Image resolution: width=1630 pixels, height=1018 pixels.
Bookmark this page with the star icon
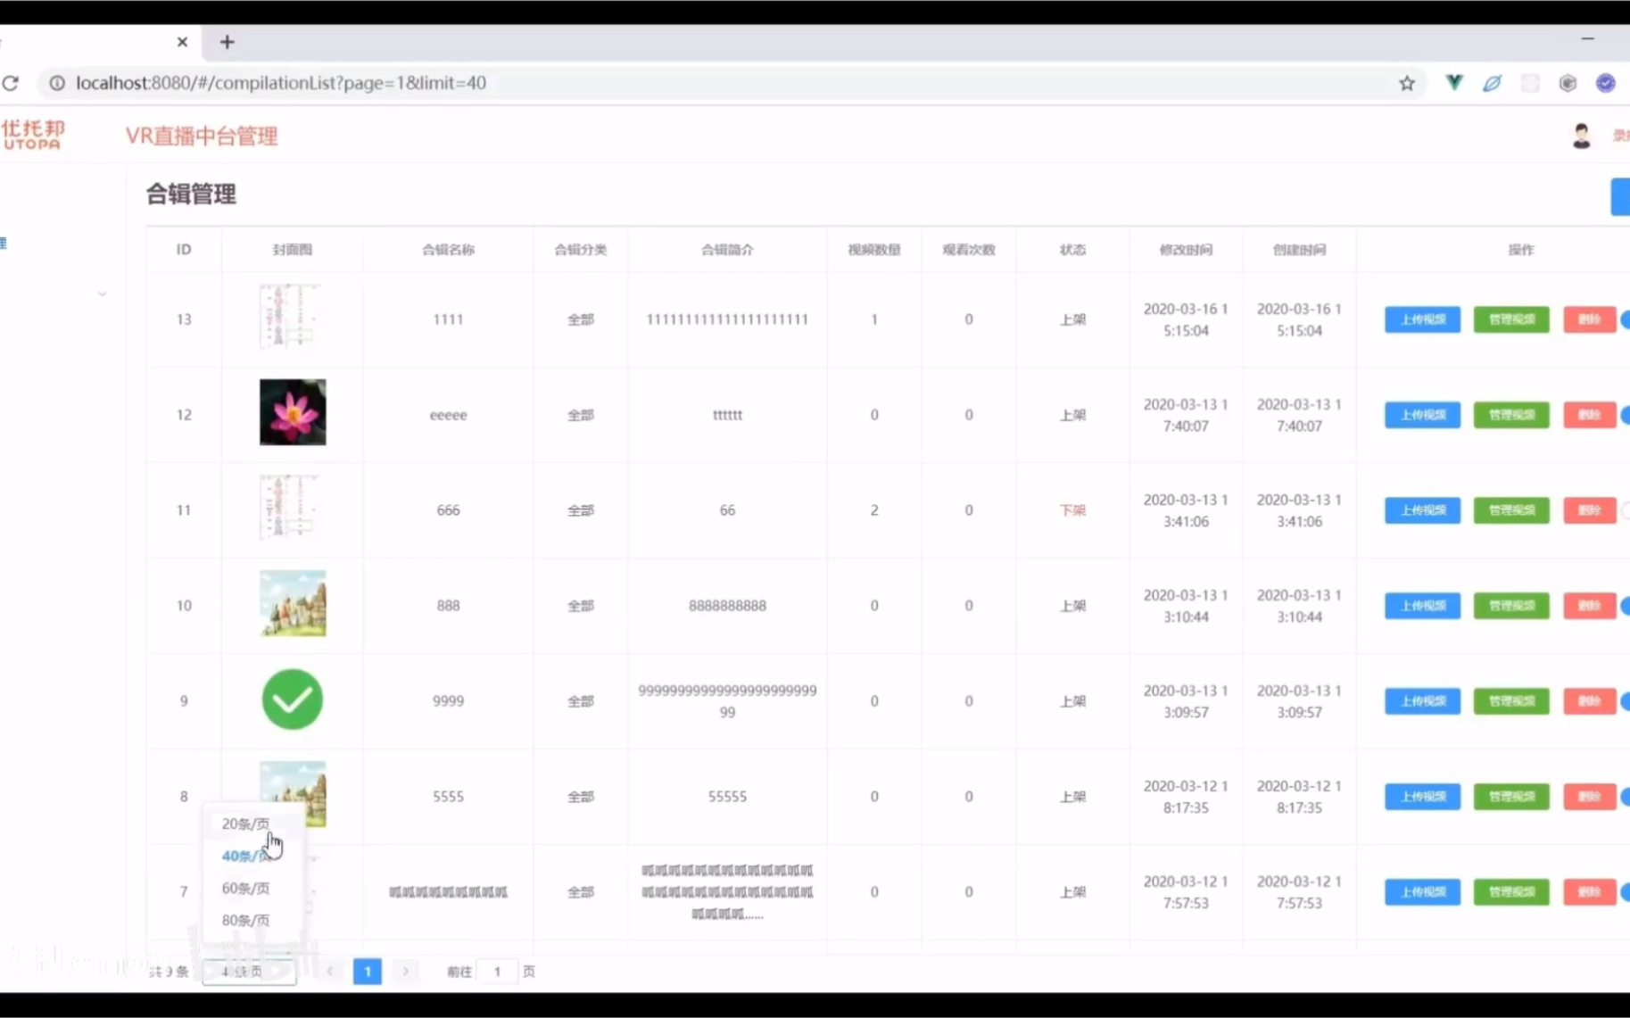[x=1407, y=83]
